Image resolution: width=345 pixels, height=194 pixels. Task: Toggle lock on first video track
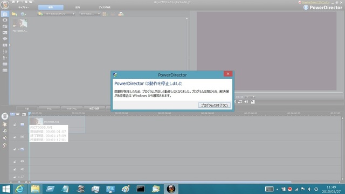point(15,124)
